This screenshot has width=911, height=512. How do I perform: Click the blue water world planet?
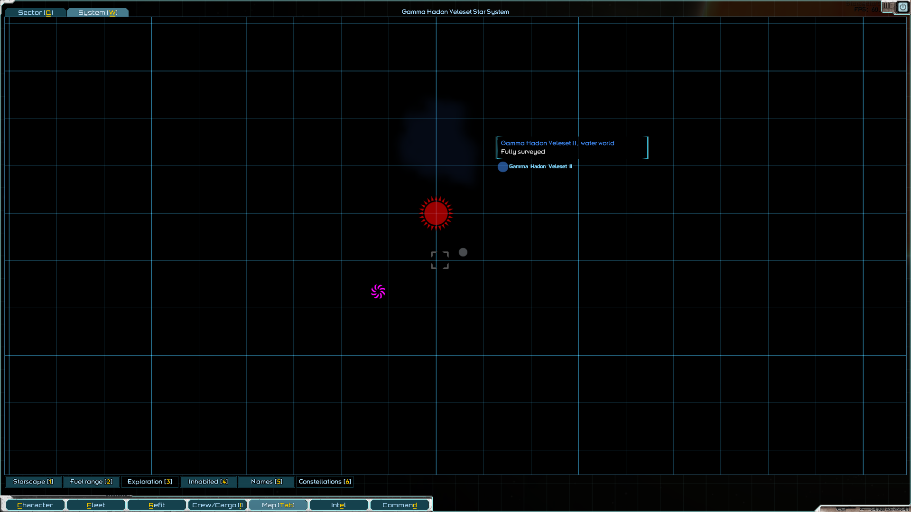click(502, 167)
